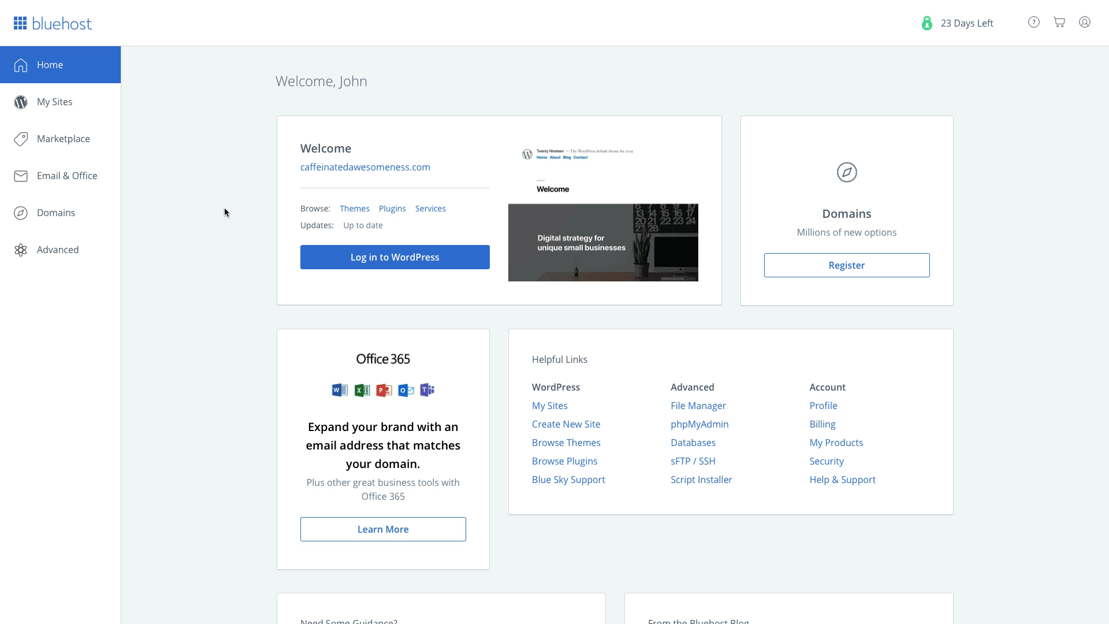Click the Teams icon under Office 365

427,390
